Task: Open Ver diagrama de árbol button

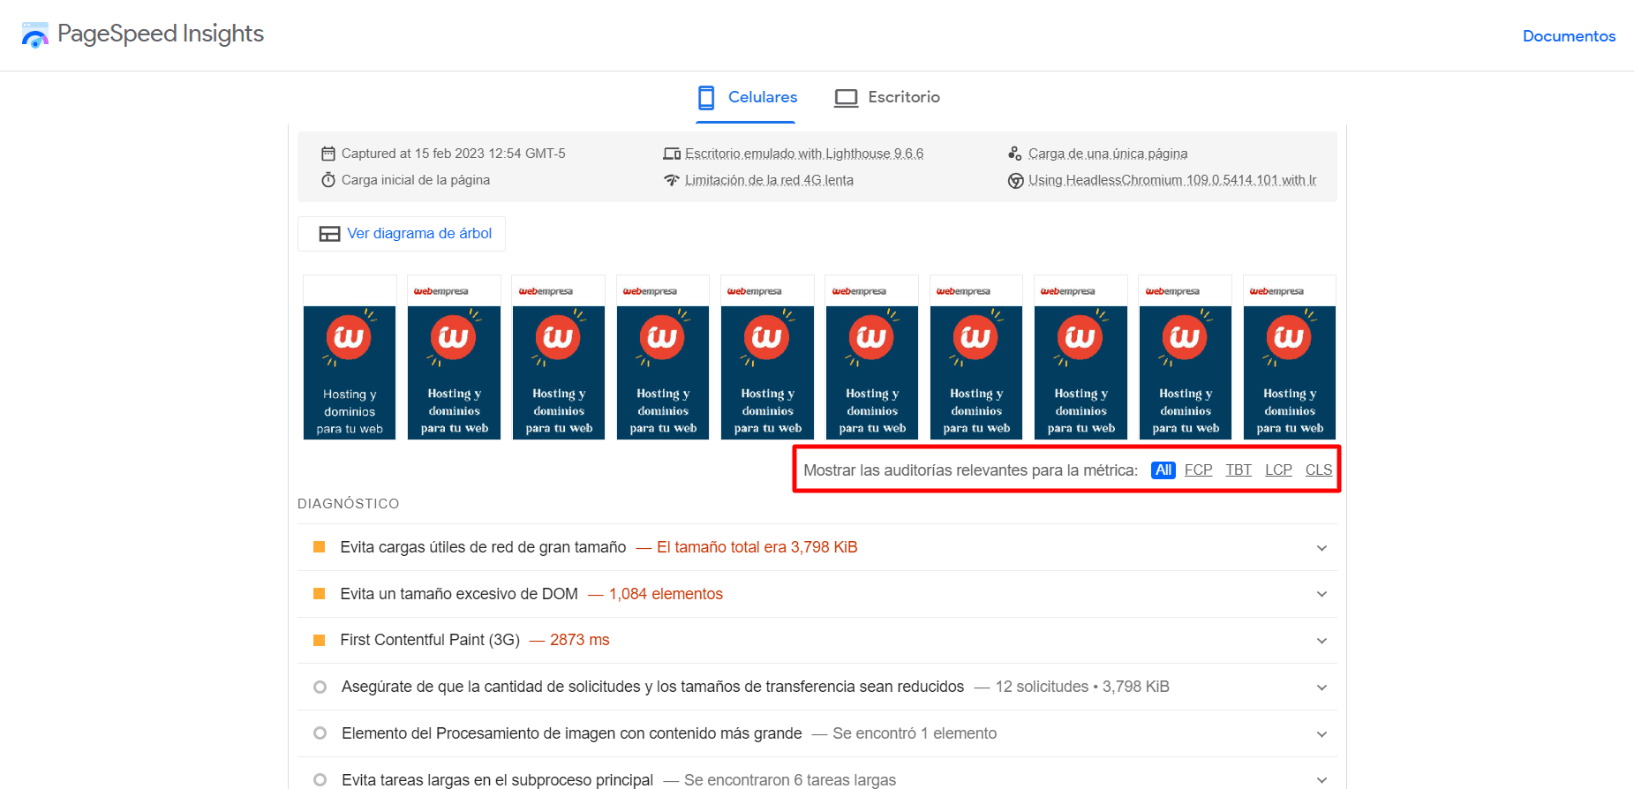Action: [402, 234]
